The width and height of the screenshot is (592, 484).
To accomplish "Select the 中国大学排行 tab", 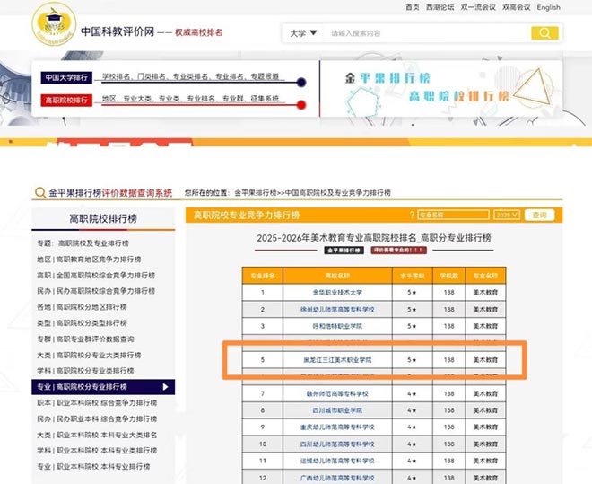I will click(x=67, y=77).
